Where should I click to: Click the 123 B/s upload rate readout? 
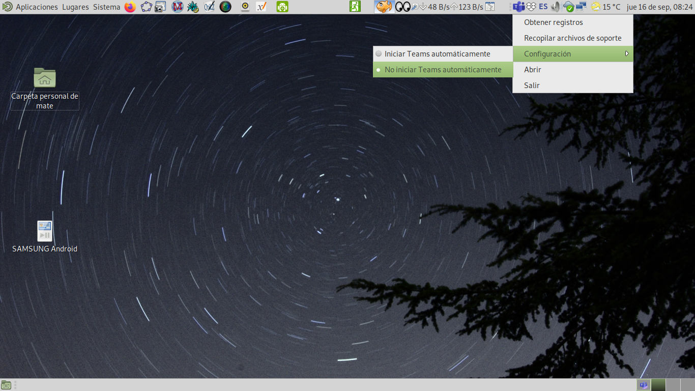coord(471,7)
